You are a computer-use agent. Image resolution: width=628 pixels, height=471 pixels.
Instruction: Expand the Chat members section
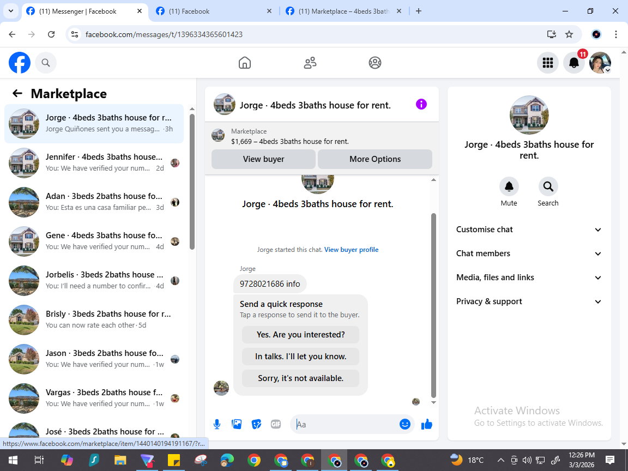coord(529,253)
